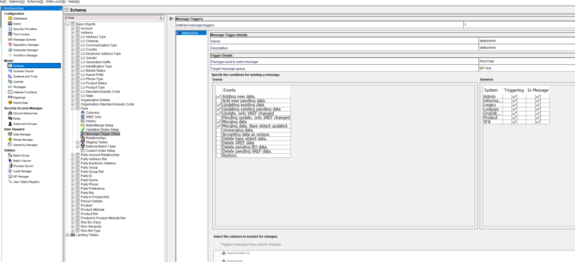Image resolution: width=575 pixels, height=262 pixels.
Task: Toggle In Message checkbox for SFA system
Action: (538, 122)
